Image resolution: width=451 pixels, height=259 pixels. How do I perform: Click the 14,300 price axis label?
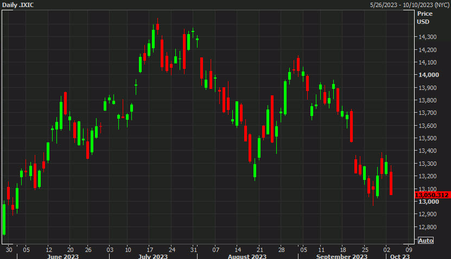(x=428, y=37)
